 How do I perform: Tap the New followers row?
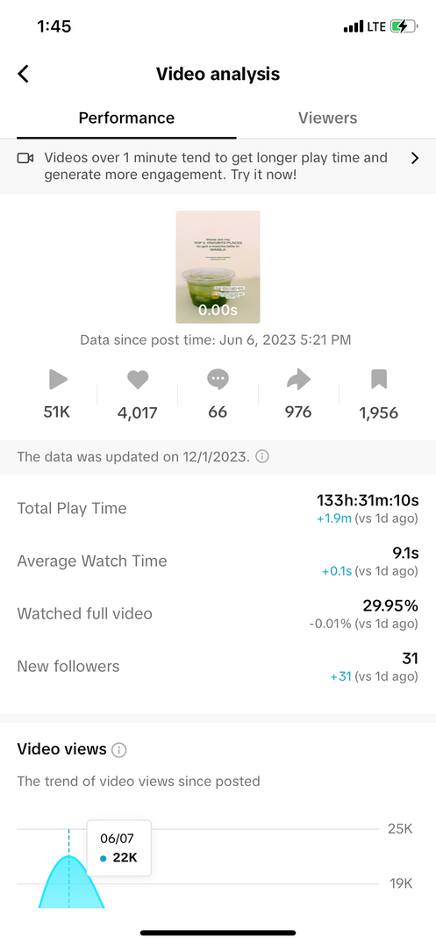point(218,667)
